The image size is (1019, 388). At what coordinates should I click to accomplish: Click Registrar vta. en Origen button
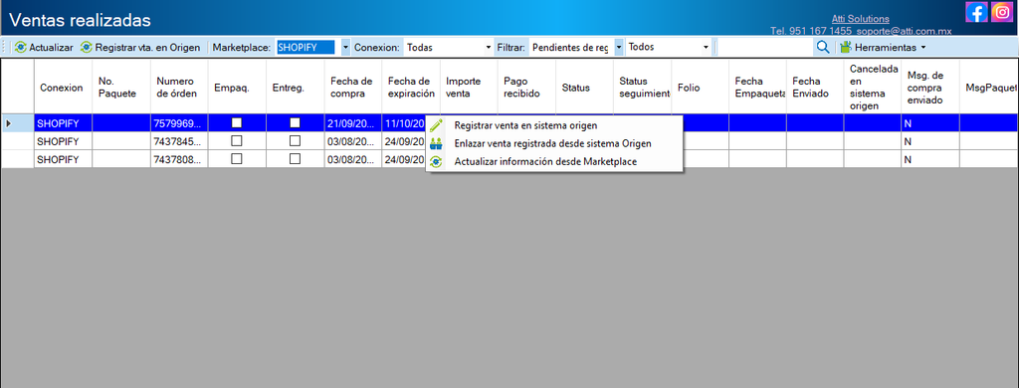pos(139,48)
